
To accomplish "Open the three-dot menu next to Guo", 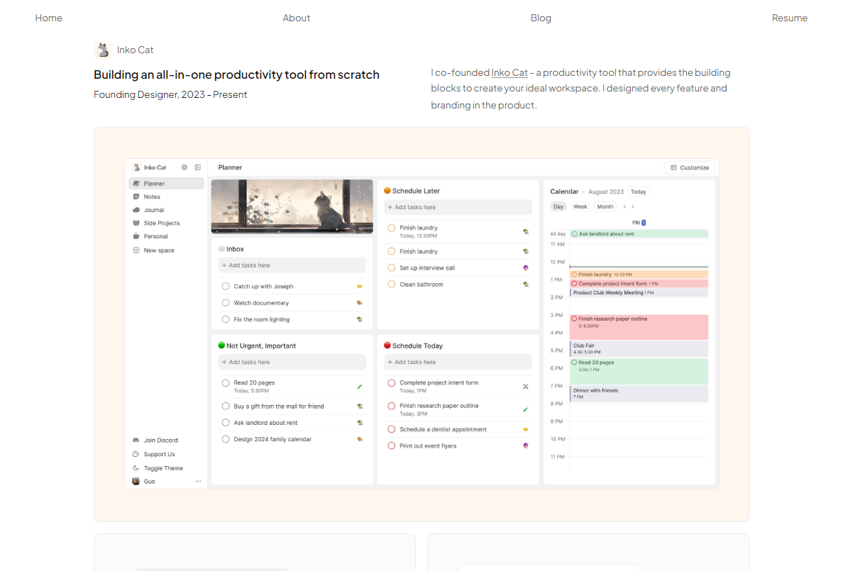I will pos(199,482).
